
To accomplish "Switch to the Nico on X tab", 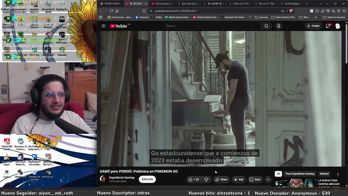I will tap(265, 4).
